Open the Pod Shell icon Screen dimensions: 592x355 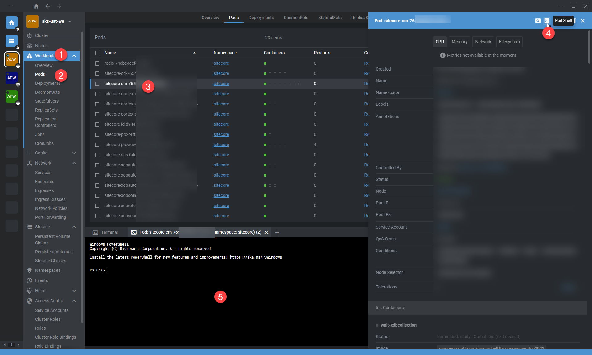547,21
